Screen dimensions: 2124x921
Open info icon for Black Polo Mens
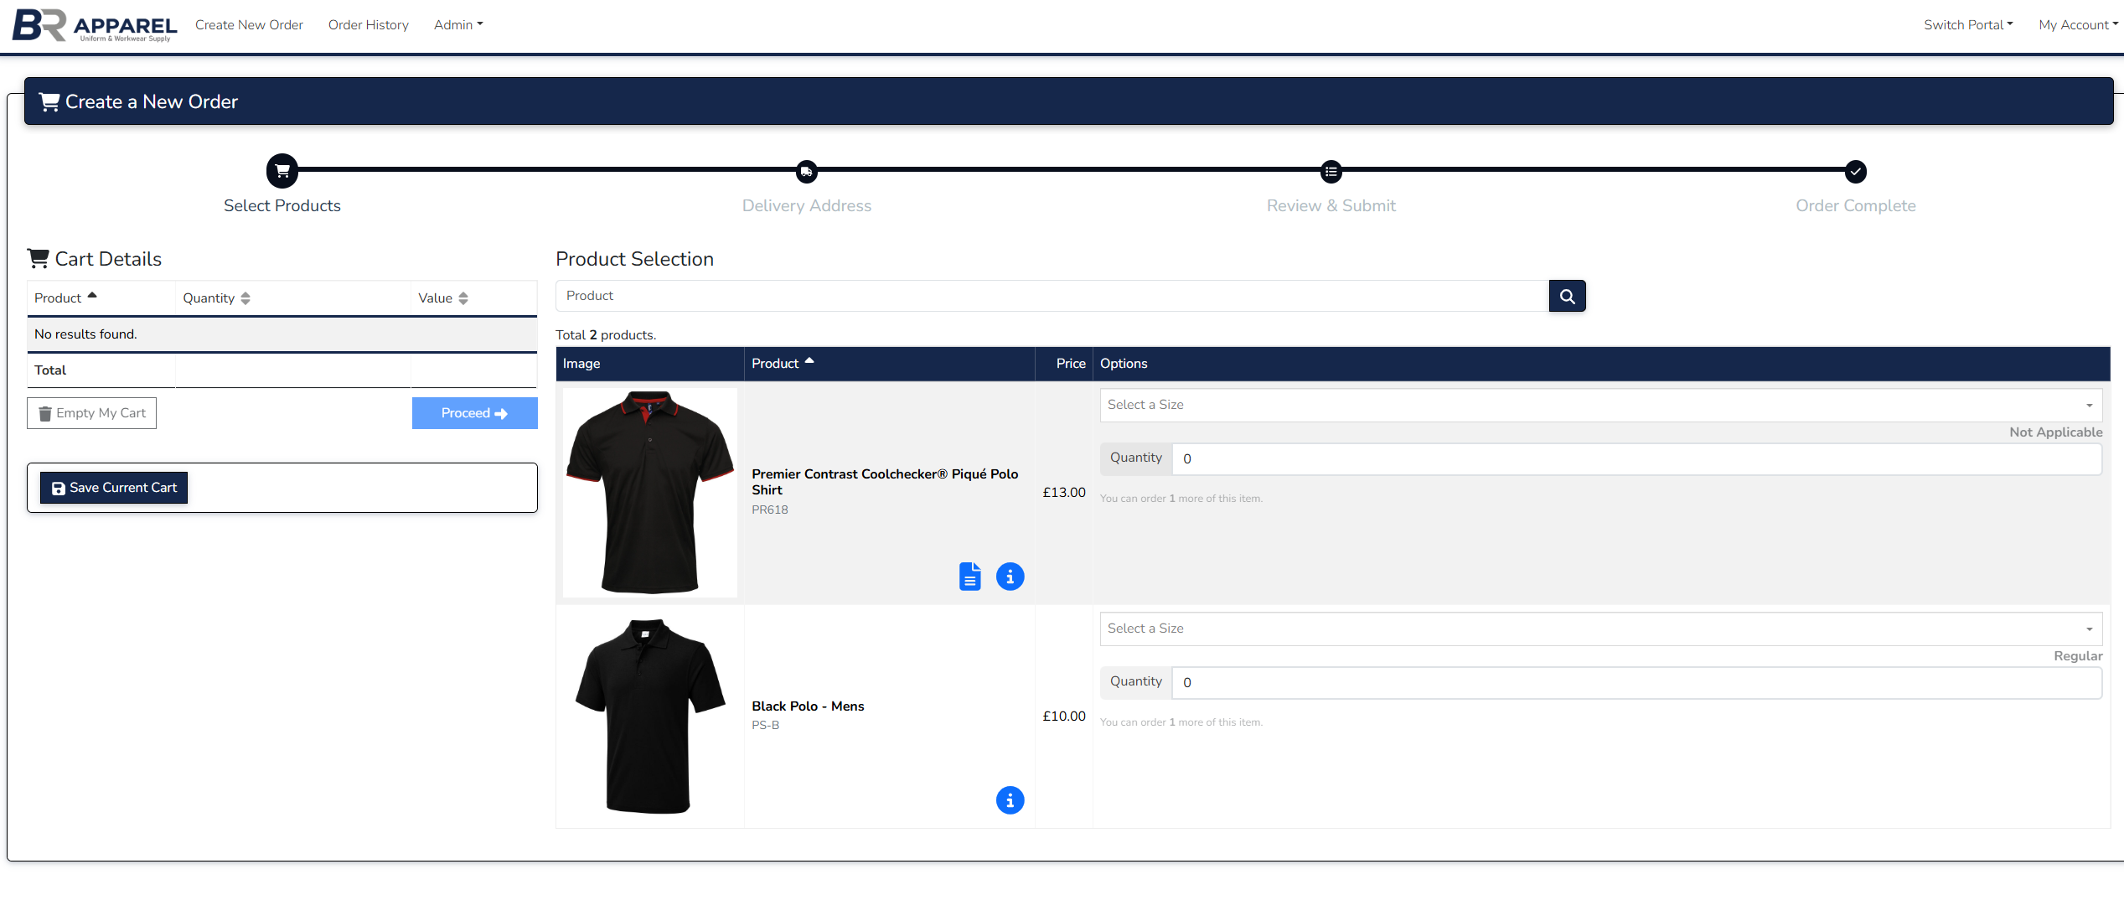pos(1010,800)
